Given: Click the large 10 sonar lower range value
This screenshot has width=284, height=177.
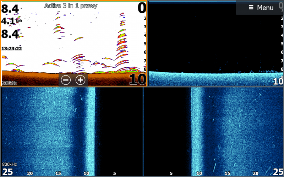Looking at the screenshot, I should point(137,79).
